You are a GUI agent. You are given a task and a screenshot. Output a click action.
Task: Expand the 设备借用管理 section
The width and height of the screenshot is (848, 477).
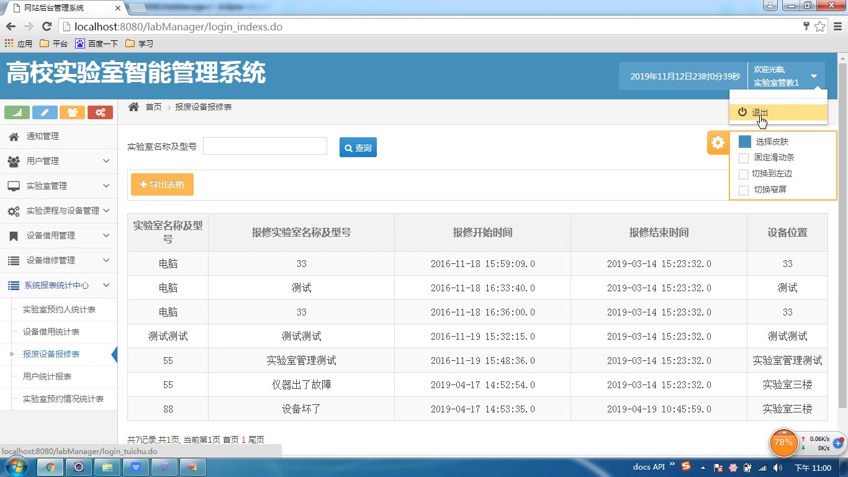(x=43, y=235)
